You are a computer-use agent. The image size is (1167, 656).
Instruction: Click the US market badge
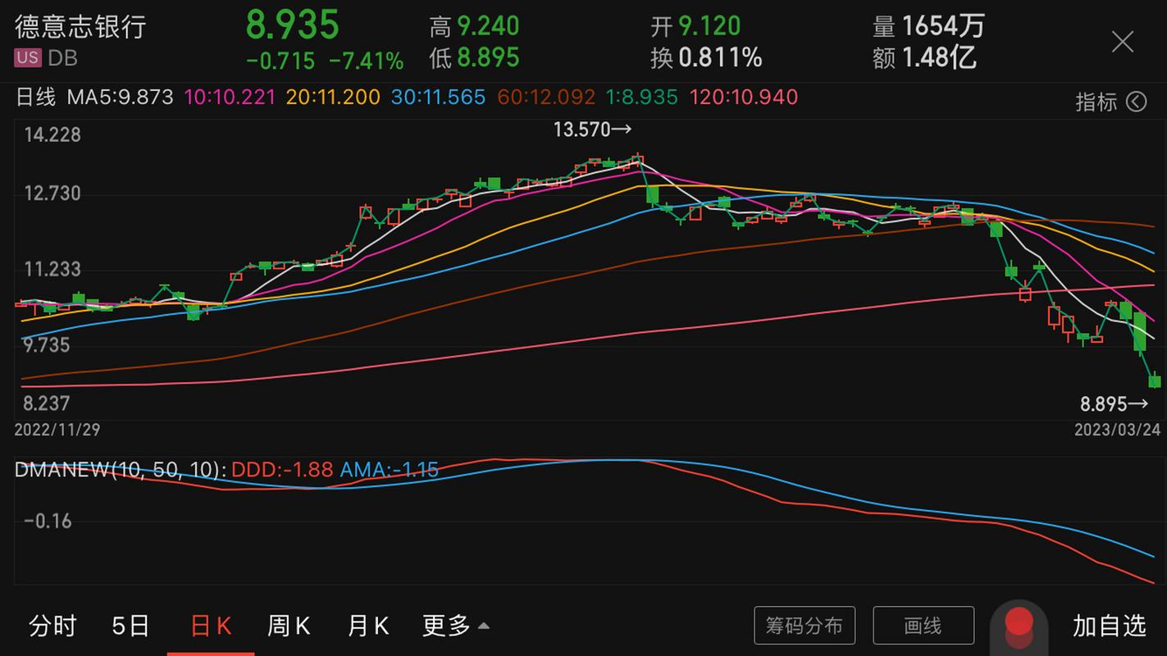(x=28, y=57)
